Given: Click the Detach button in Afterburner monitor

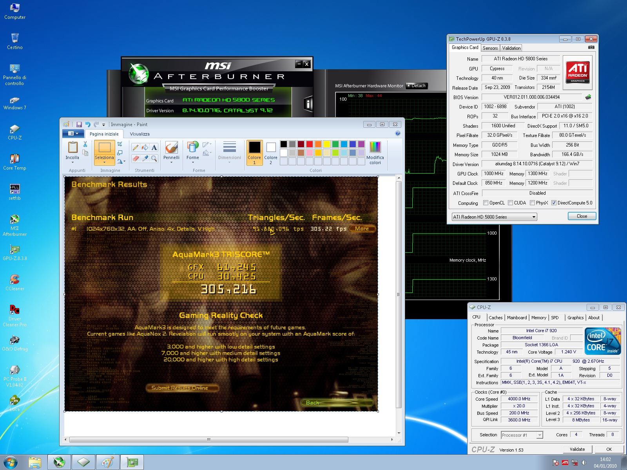Looking at the screenshot, I should (417, 86).
